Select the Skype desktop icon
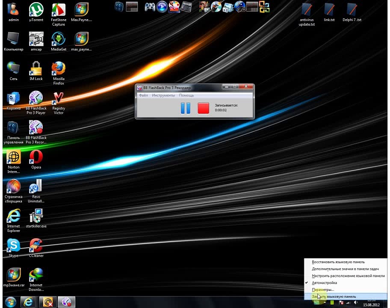390x308 pixels. coord(13,248)
